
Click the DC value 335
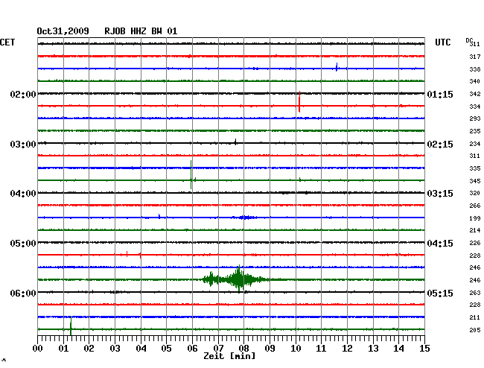click(x=475, y=168)
